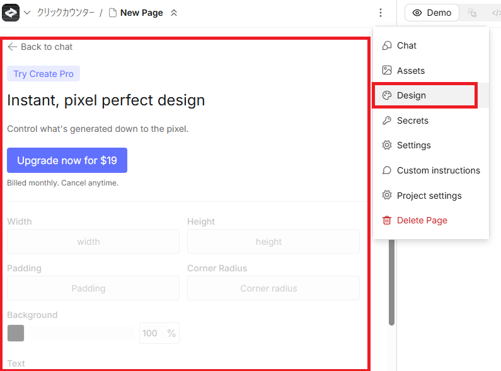
Task: Click the Corner Radius label
Action: tap(217, 268)
